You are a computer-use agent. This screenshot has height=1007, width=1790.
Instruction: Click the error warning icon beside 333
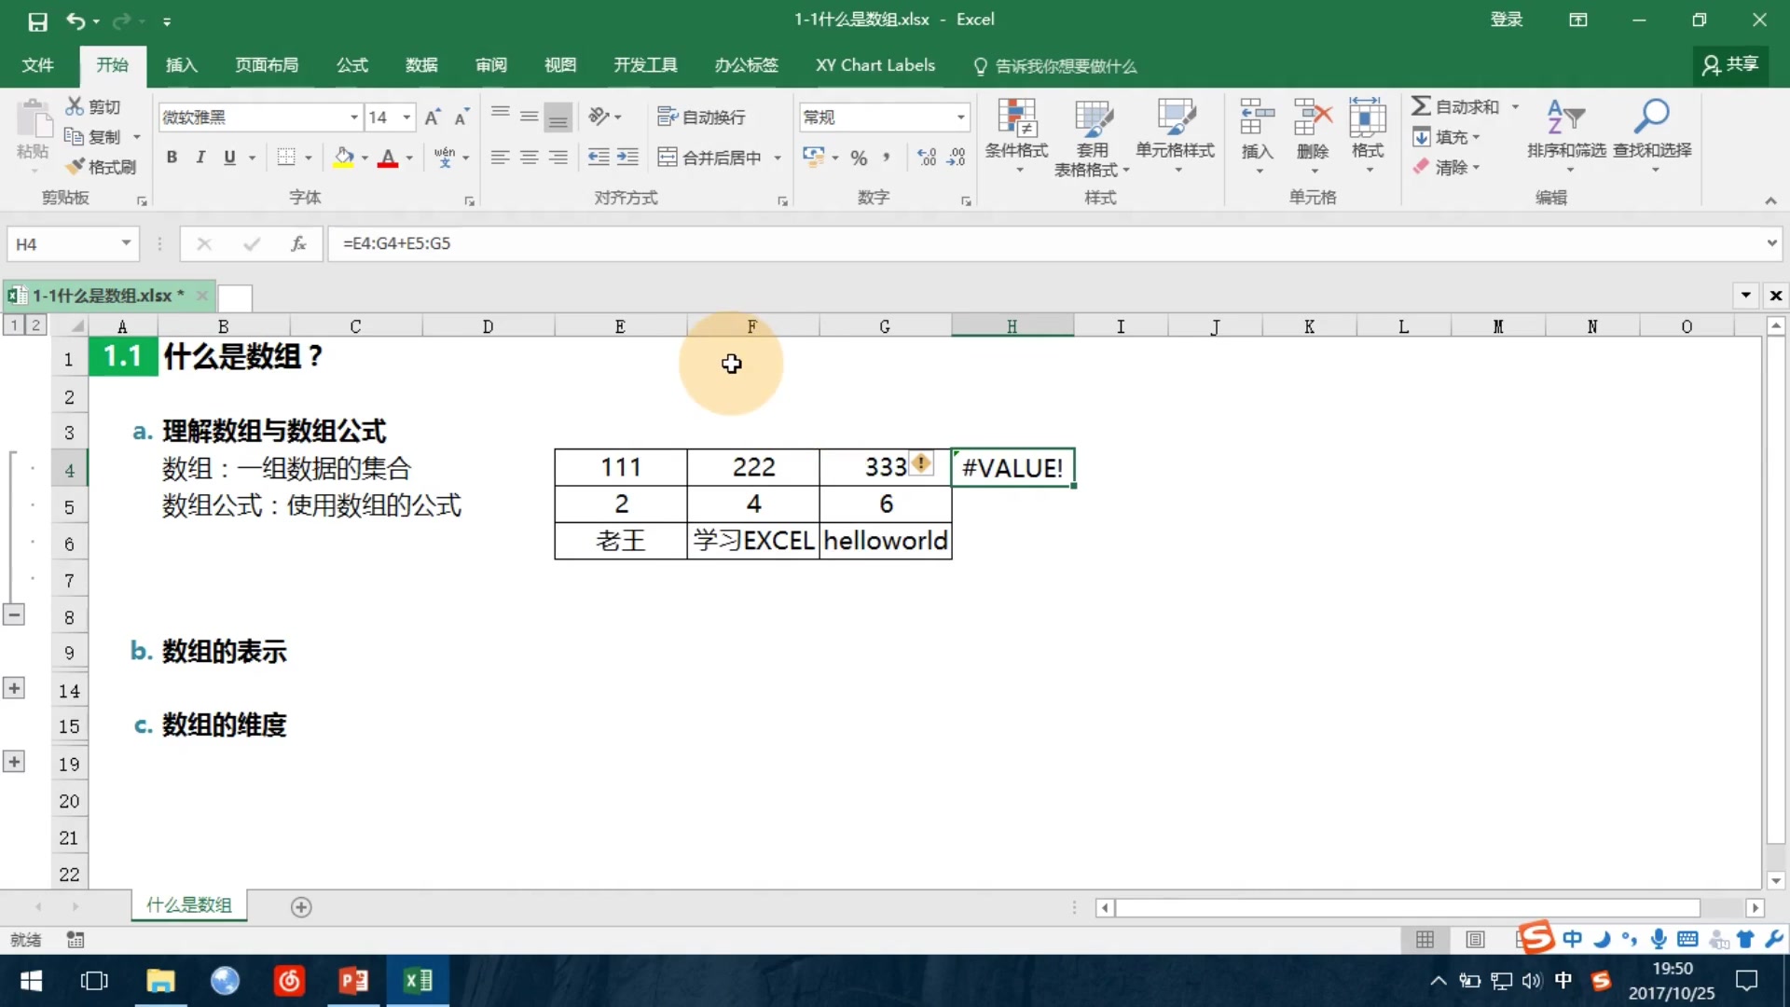click(x=921, y=463)
